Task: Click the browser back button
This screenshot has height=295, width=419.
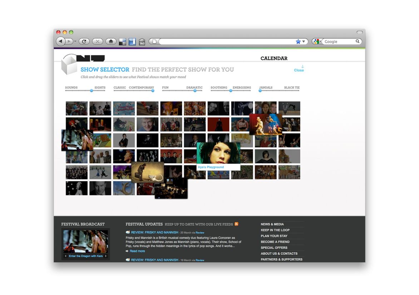Action: pyautogui.click(x=60, y=41)
